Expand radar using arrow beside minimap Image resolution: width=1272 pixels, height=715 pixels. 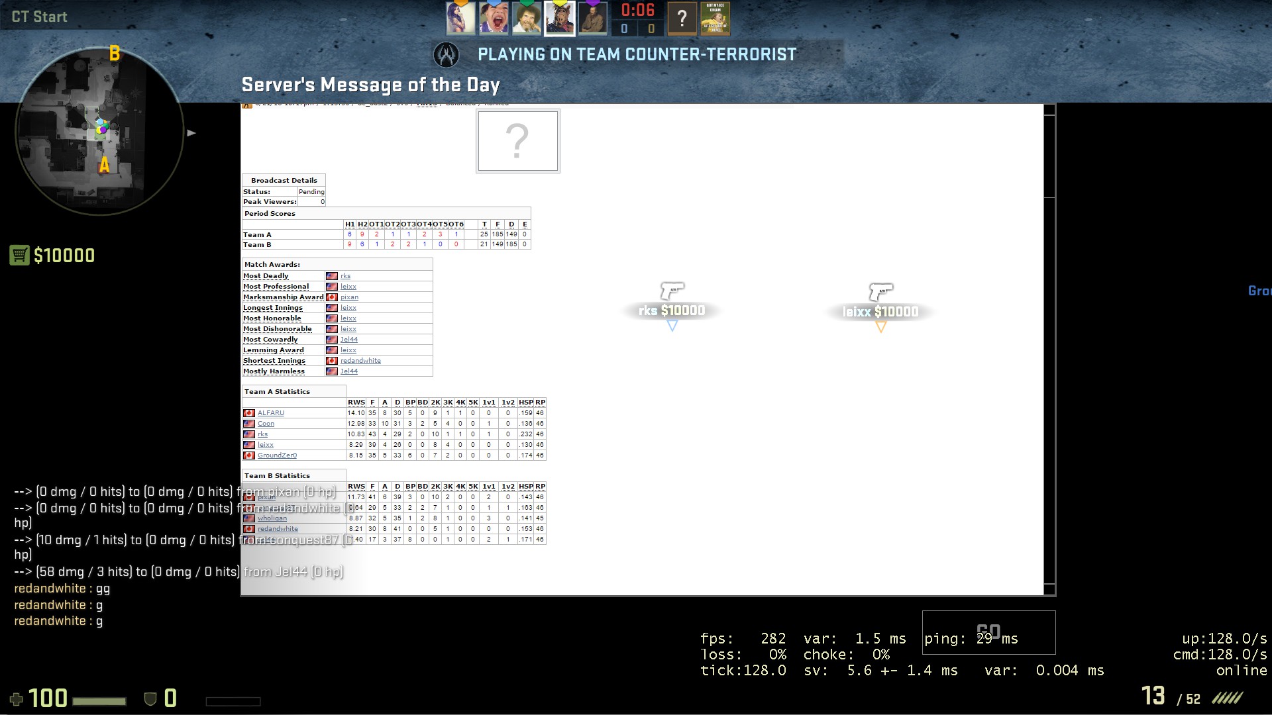(191, 133)
